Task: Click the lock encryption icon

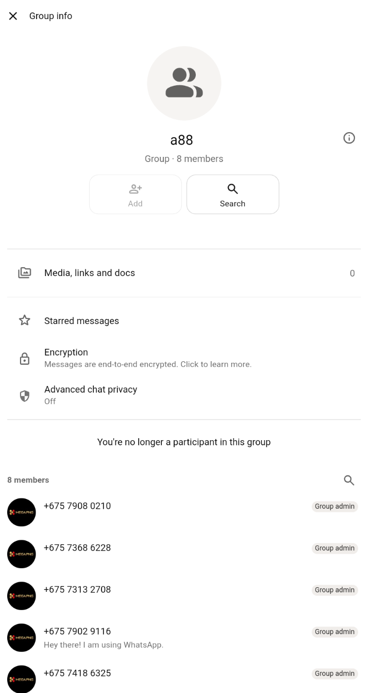Action: tap(24, 359)
